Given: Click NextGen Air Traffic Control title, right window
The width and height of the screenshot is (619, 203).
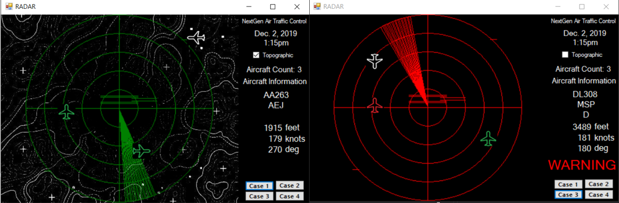Looking at the screenshot, I should [583, 21].
